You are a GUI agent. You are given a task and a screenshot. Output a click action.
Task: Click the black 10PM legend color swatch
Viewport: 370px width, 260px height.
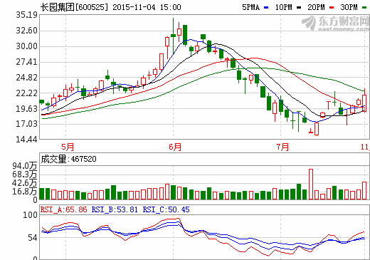click(x=299, y=8)
